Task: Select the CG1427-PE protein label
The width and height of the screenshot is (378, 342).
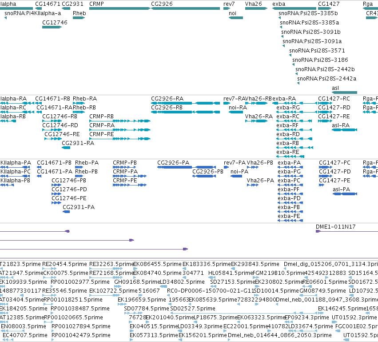Action: (x=334, y=181)
